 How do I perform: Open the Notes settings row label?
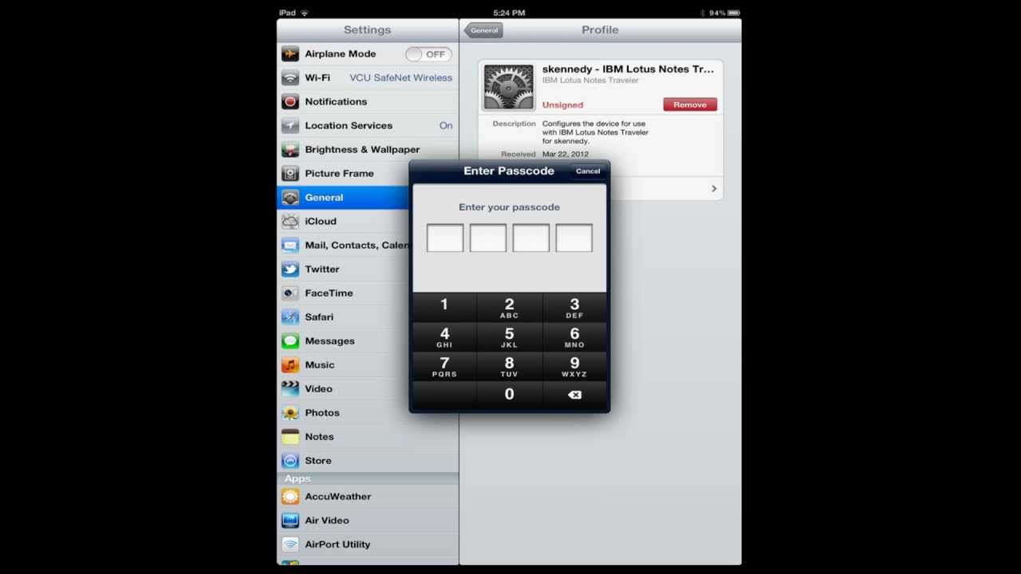pos(319,437)
